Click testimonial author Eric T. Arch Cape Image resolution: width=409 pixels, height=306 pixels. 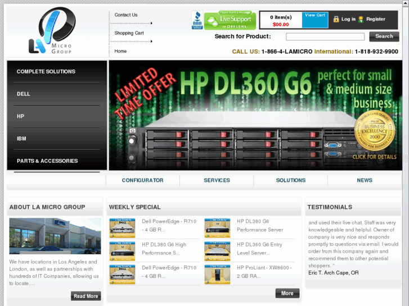pyautogui.click(x=334, y=273)
